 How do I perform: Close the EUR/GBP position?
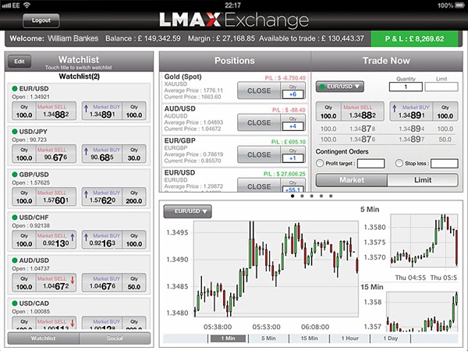259,154
